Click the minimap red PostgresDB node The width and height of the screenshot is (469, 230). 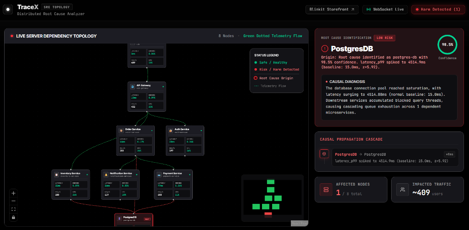[x=268, y=214]
